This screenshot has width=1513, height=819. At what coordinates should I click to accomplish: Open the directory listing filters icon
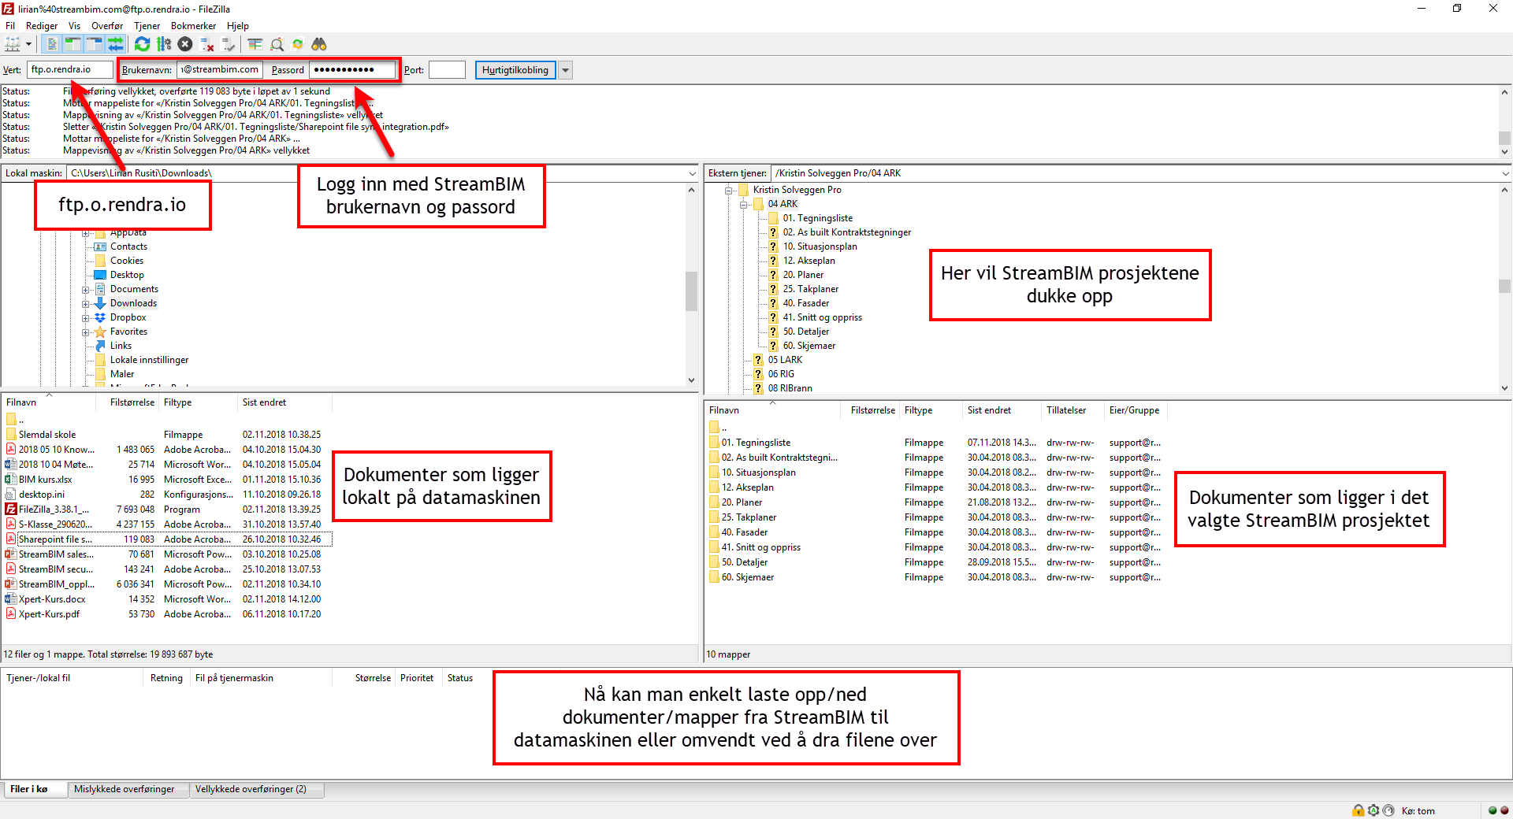pyautogui.click(x=255, y=44)
